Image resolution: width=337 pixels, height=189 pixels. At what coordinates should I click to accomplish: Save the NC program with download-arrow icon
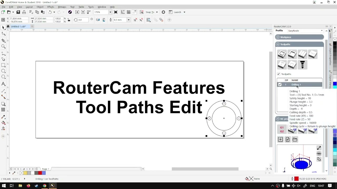pyautogui.click(x=280, y=140)
